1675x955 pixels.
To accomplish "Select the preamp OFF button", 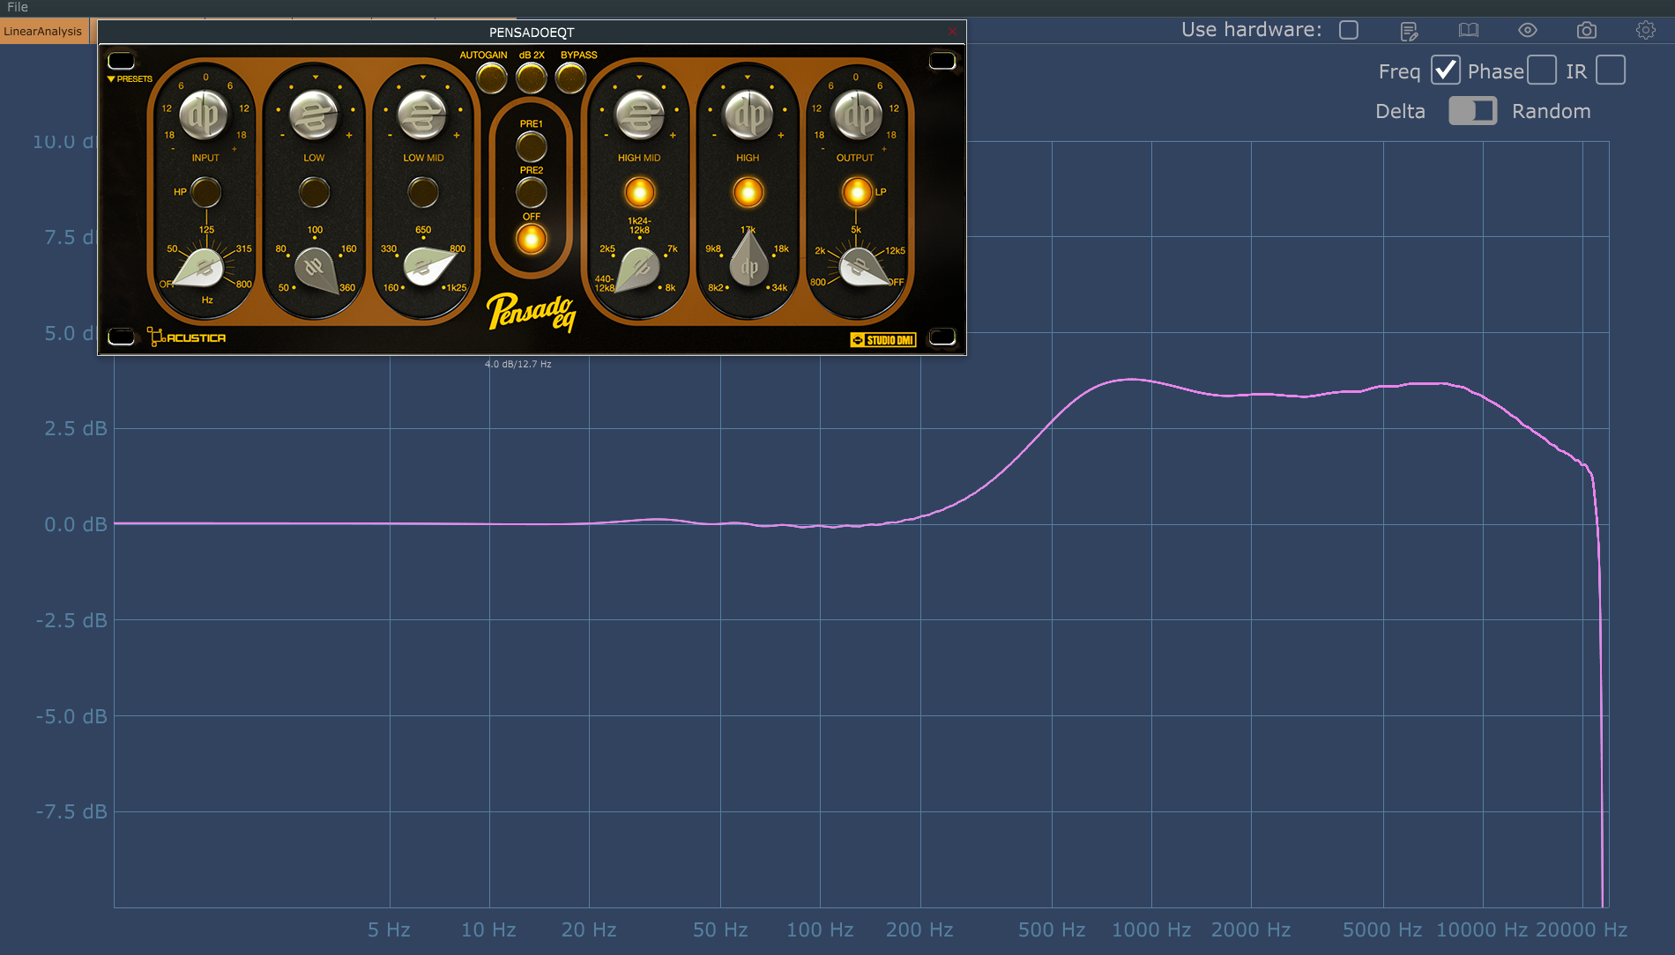I will (x=531, y=239).
